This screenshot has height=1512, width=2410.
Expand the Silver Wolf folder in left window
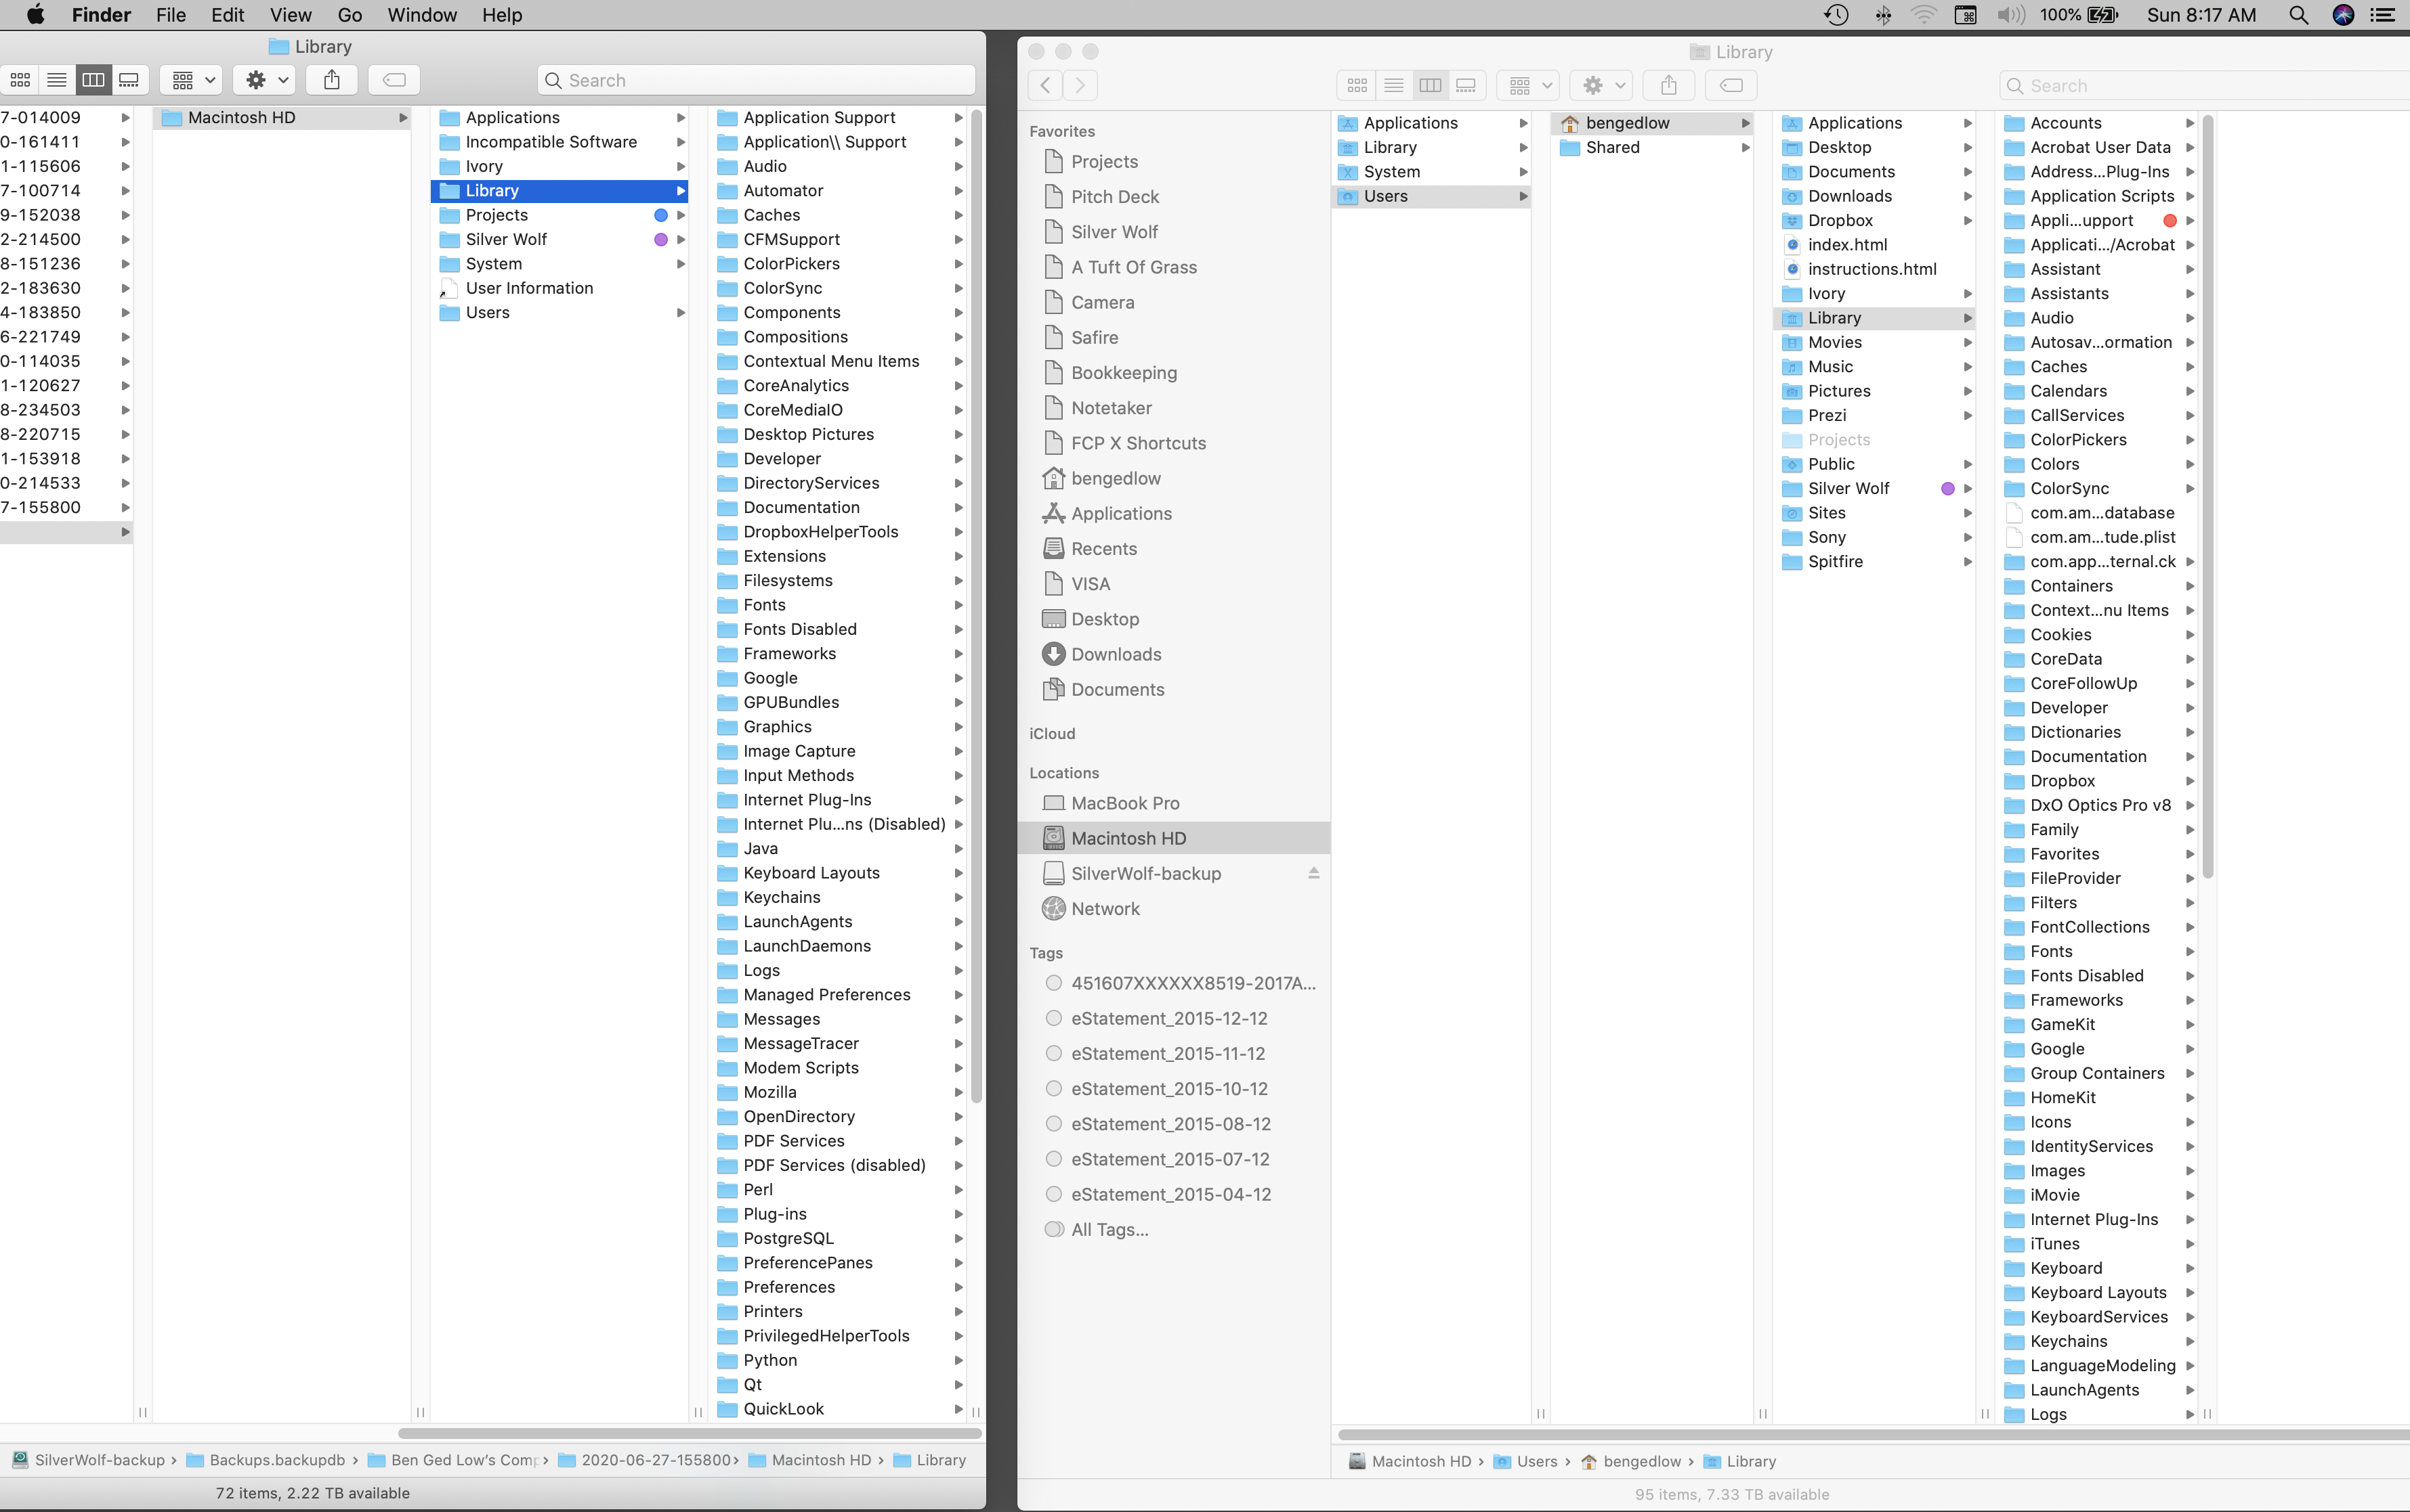[x=681, y=240]
